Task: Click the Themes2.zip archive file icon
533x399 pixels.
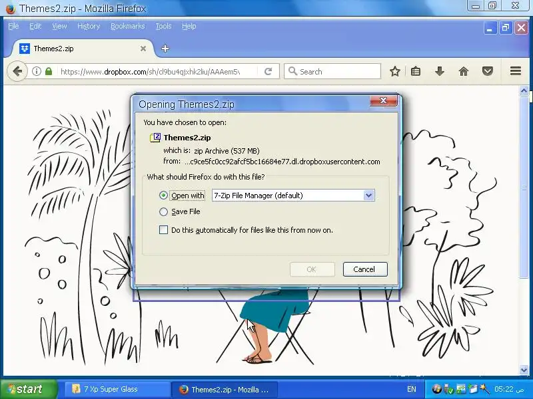Action: [155, 138]
